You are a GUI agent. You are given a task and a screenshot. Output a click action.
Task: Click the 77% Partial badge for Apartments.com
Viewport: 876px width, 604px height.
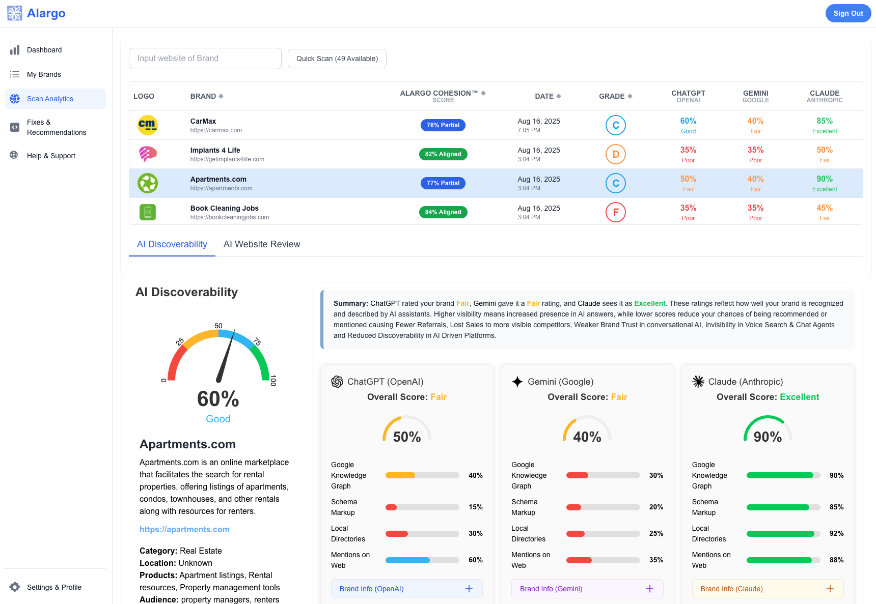(443, 183)
